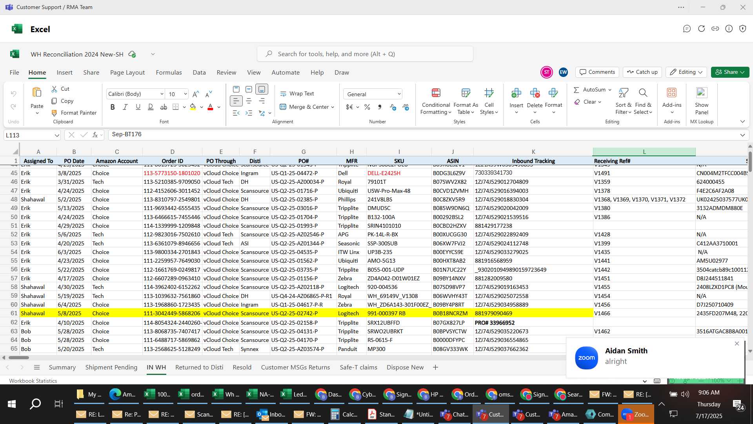Open Sort & Filter
Viewport: 753px width, 424px height.
click(623, 101)
